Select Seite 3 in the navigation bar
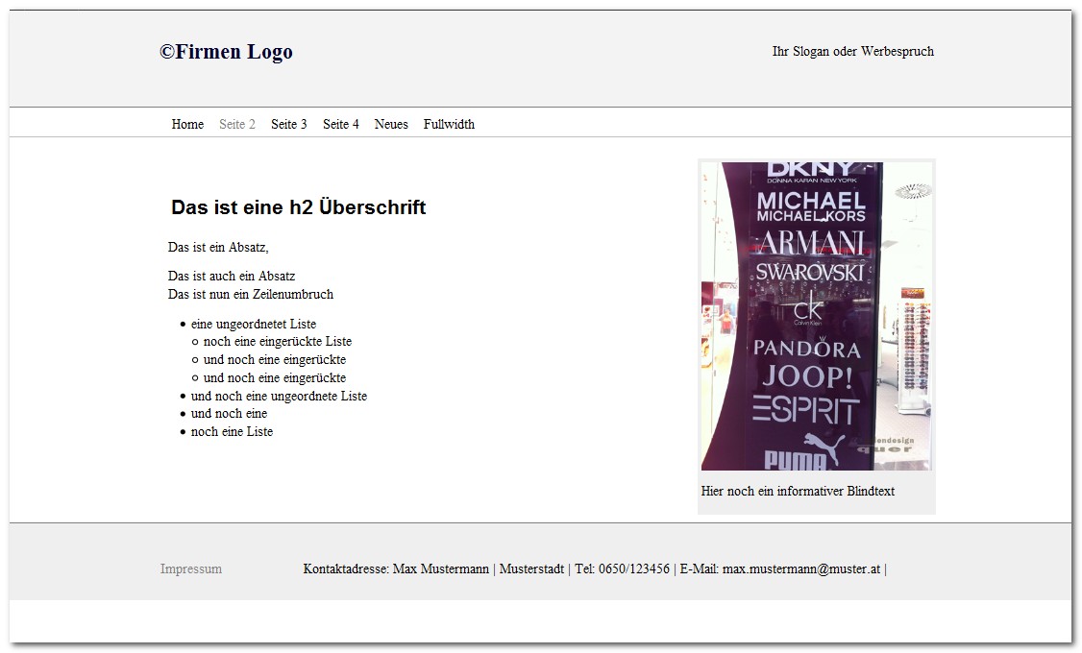Viewport: 1082px width, 653px height. click(x=289, y=124)
